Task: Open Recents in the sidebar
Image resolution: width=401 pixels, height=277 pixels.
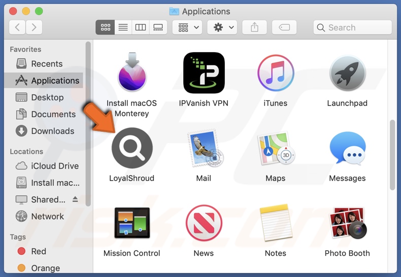Action: (x=44, y=63)
